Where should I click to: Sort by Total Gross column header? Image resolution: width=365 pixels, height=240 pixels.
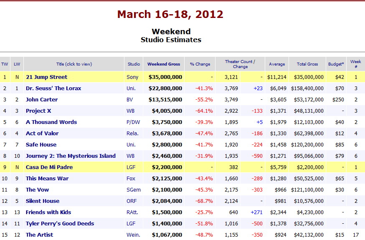point(307,64)
